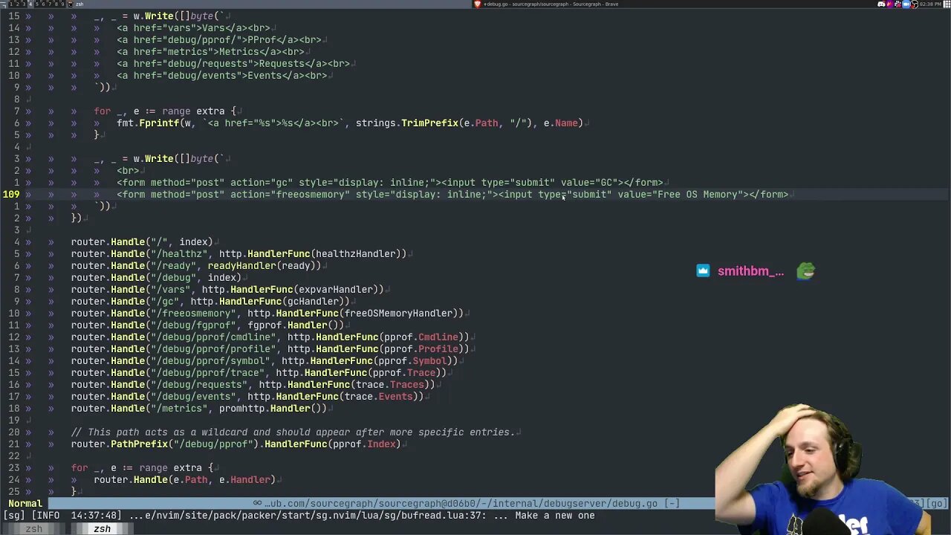The width and height of the screenshot is (951, 535).
Task: Click the Brave browser icon in top bar
Action: [x=478, y=4]
